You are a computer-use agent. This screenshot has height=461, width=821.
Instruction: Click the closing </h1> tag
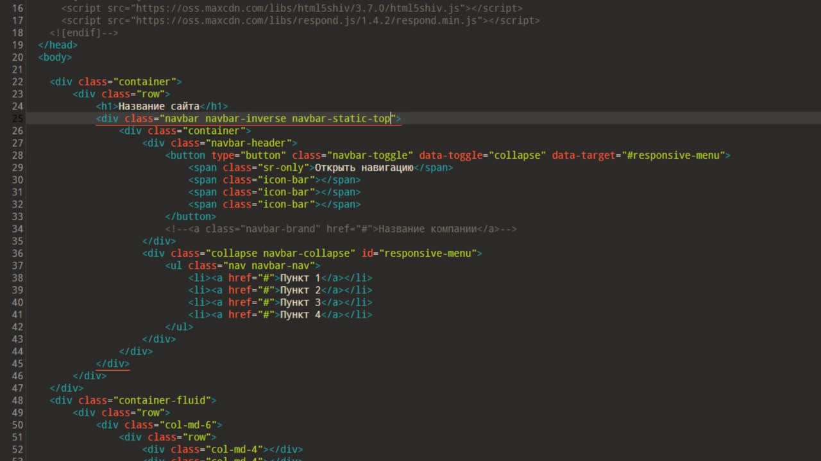pos(214,106)
